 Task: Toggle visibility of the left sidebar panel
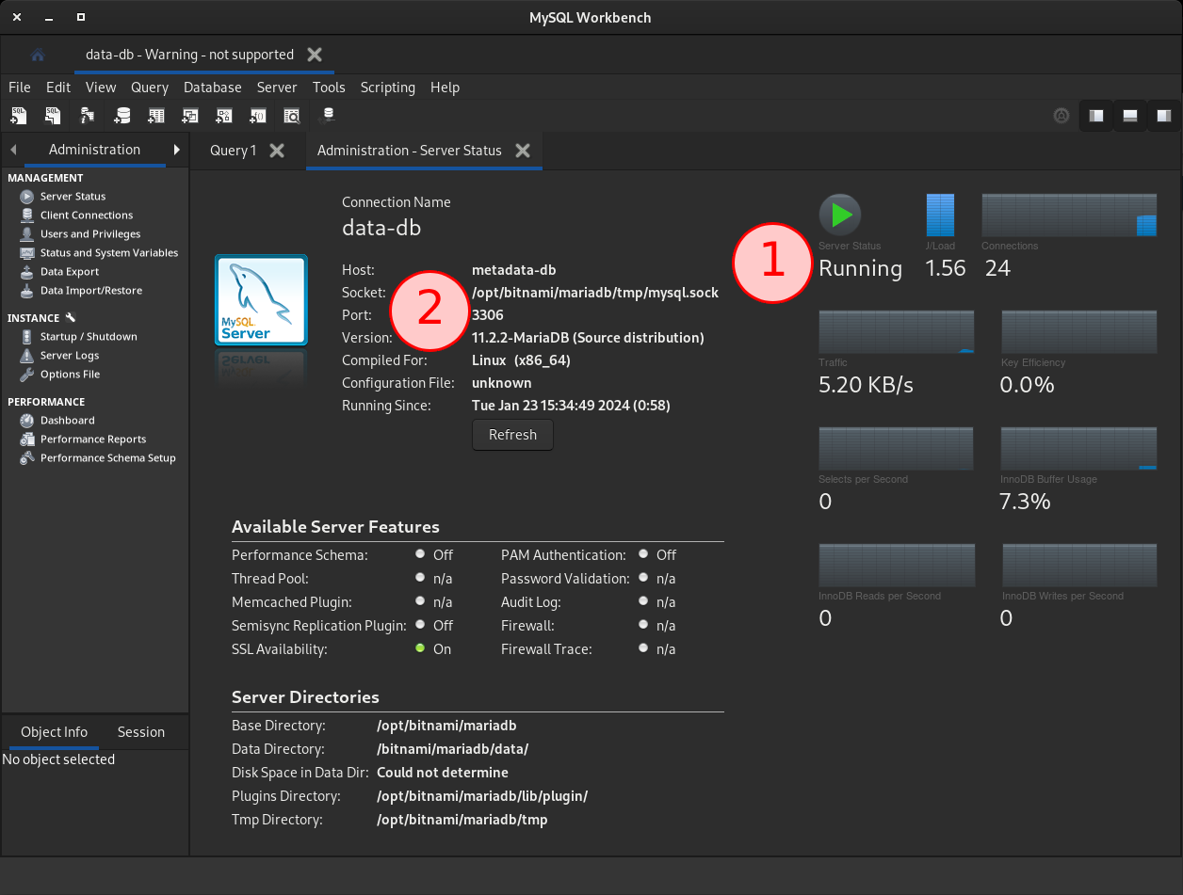pyautogui.click(x=1094, y=115)
